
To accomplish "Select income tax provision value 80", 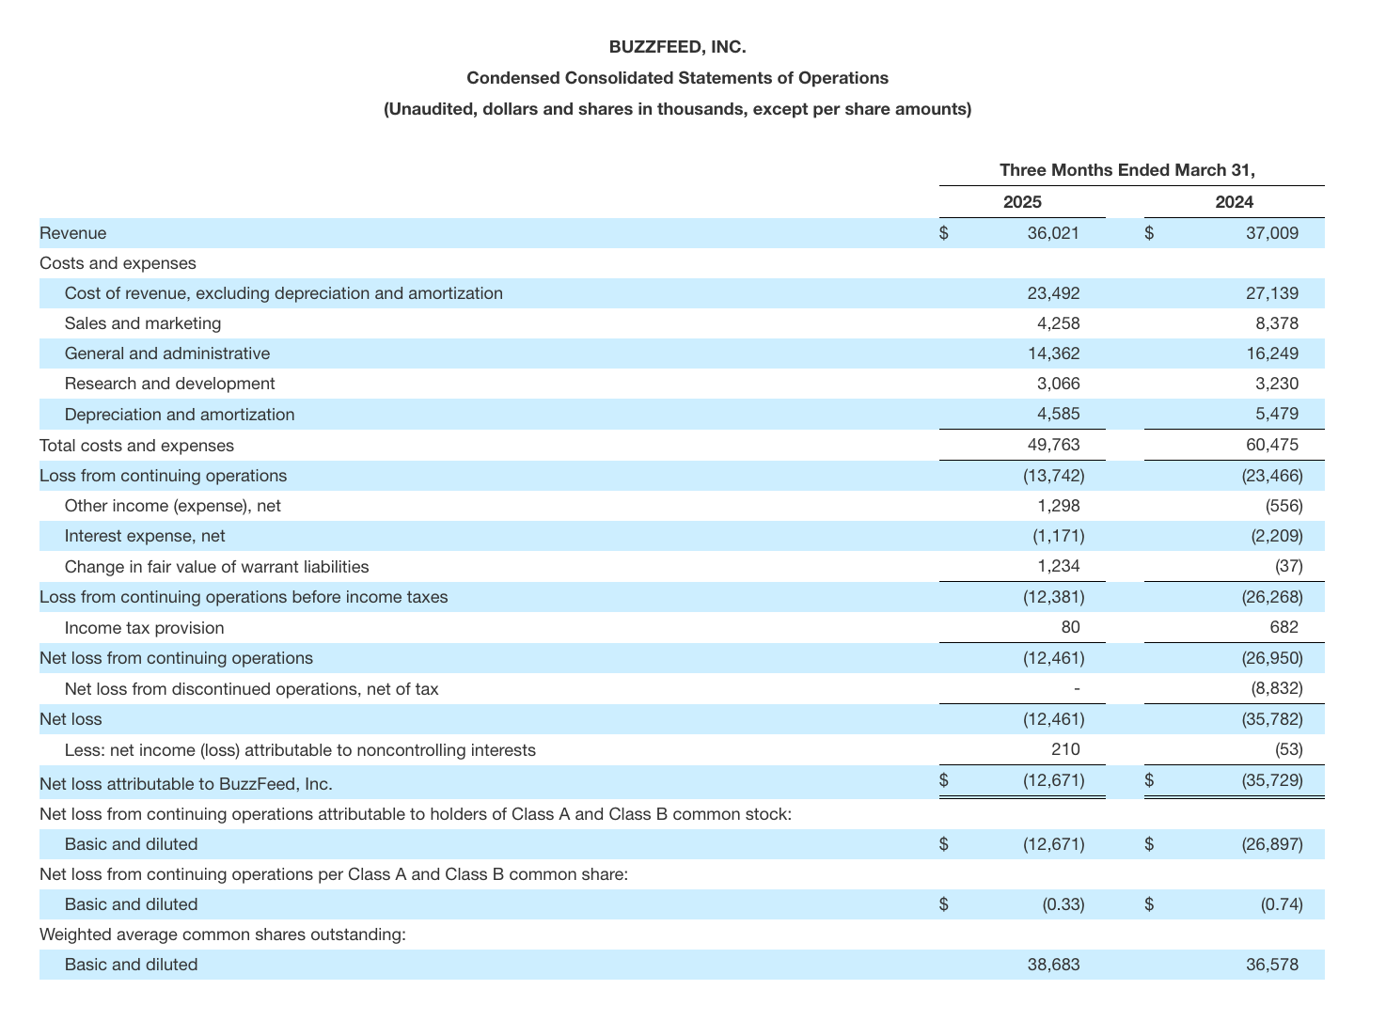I will tap(1070, 628).
